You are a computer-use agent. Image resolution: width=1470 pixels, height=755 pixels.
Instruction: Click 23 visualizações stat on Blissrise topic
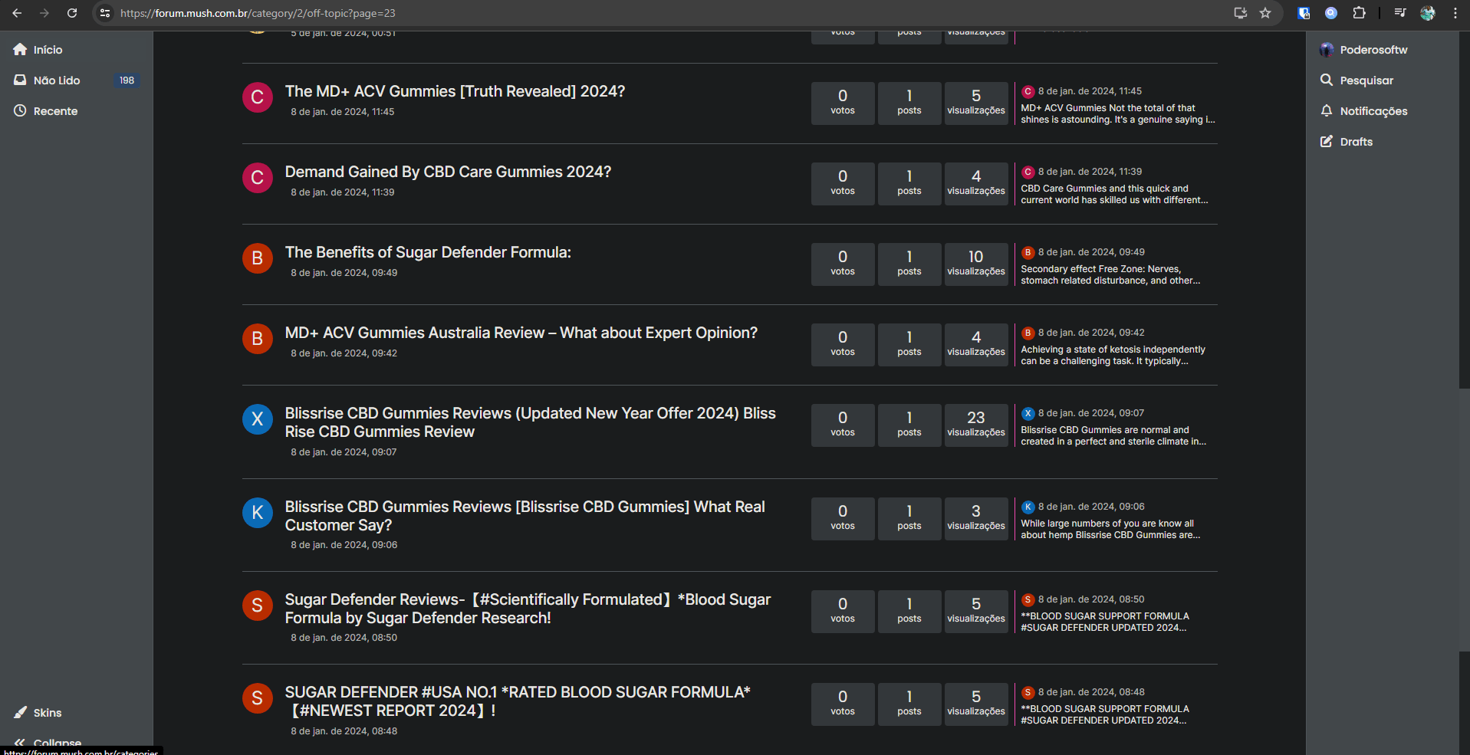tap(976, 425)
